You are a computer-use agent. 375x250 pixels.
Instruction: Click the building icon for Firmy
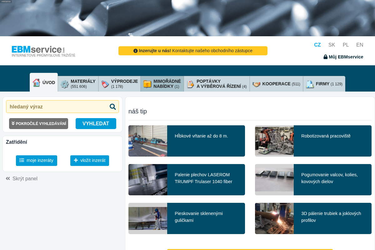[310, 84]
